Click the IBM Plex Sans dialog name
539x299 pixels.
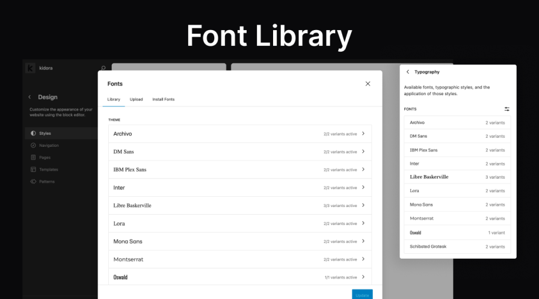click(x=130, y=170)
